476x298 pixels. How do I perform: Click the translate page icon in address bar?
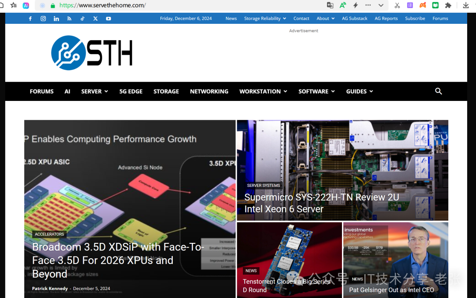pos(330,5)
